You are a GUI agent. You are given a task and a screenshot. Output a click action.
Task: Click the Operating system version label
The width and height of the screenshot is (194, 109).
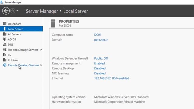(x=69, y=97)
